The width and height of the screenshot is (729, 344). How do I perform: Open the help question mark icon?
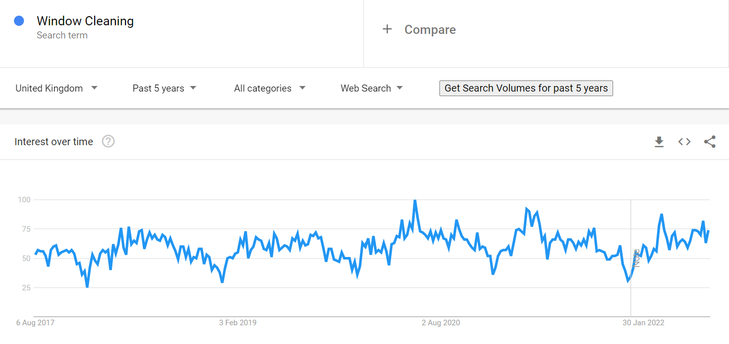(x=108, y=142)
